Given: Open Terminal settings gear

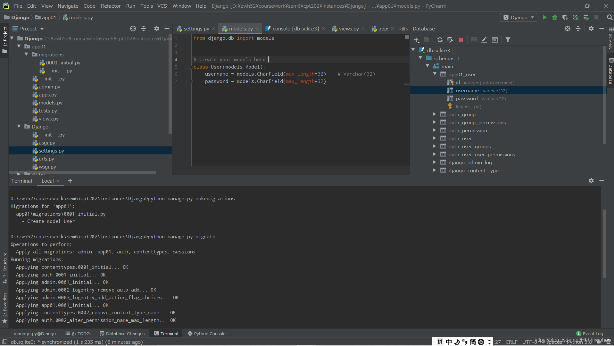Looking at the screenshot, I should pos(591,181).
